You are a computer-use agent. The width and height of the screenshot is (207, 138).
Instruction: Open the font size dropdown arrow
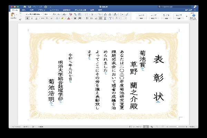[x=50, y=14]
